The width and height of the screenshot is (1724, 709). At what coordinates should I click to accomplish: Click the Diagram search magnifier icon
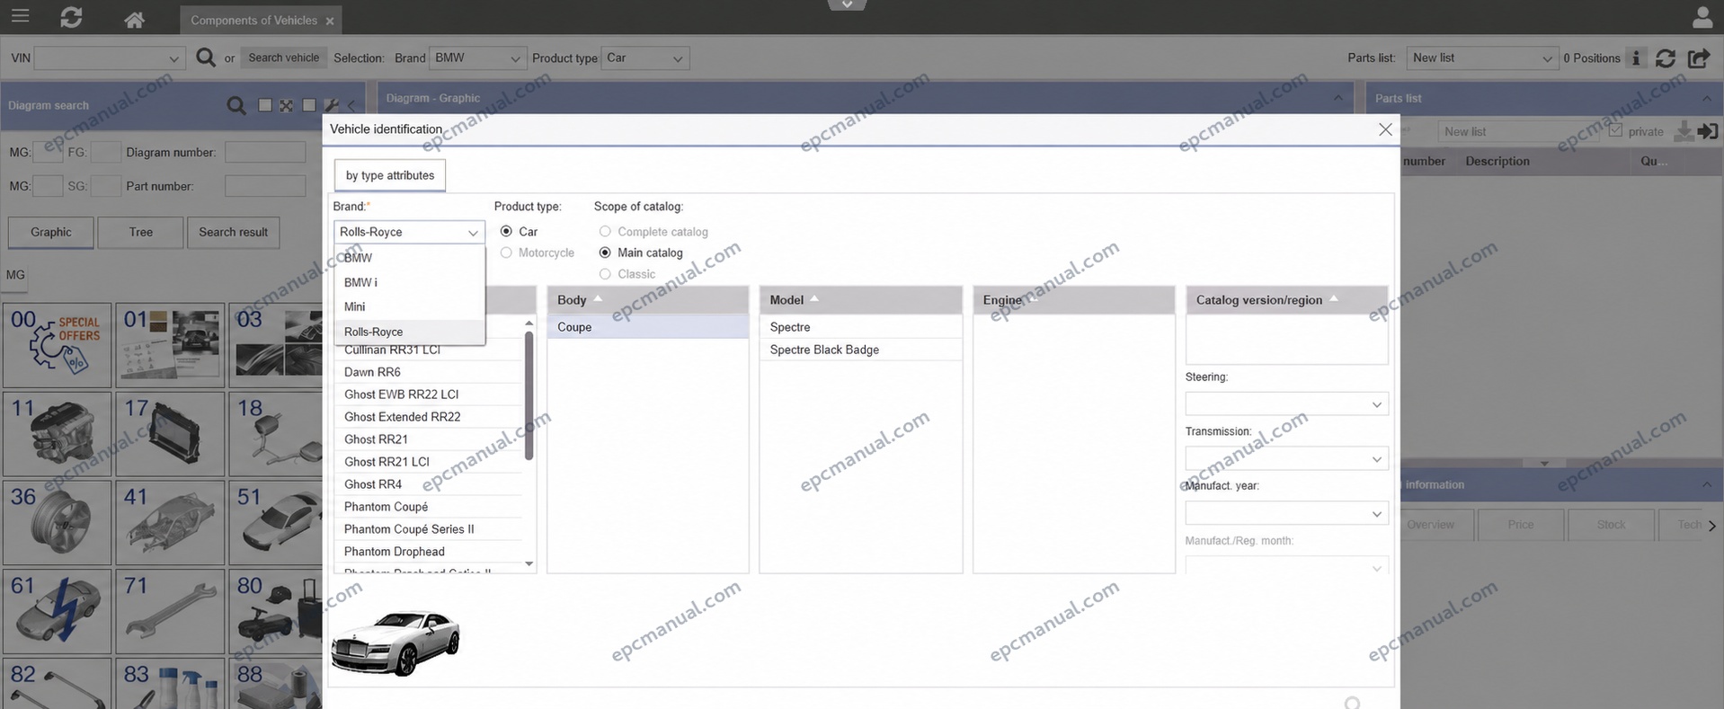236,105
